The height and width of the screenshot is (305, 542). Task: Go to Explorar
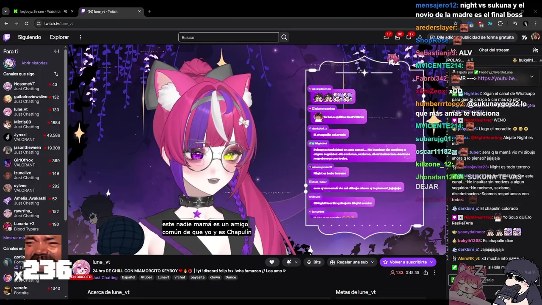(x=59, y=37)
